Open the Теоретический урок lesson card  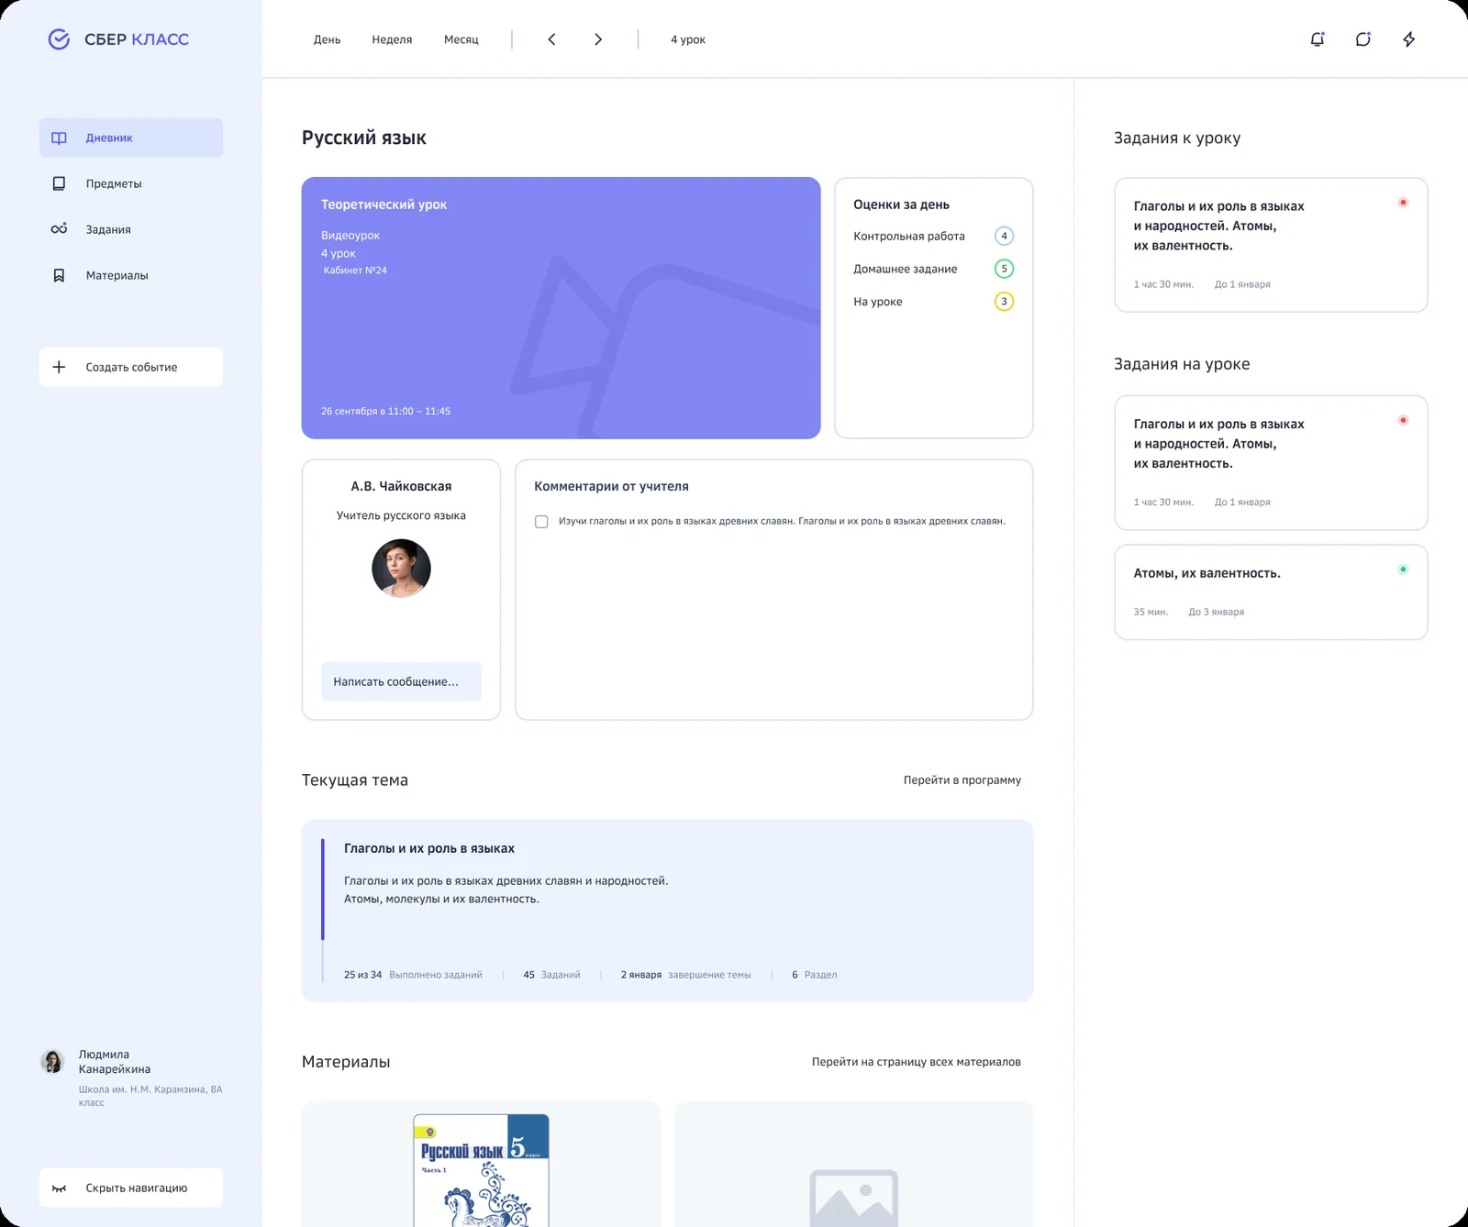point(561,308)
